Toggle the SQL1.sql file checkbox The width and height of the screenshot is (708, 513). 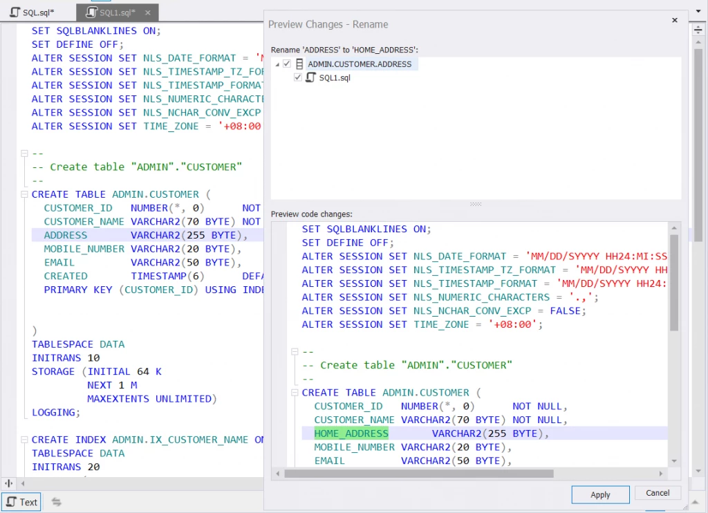pos(297,77)
